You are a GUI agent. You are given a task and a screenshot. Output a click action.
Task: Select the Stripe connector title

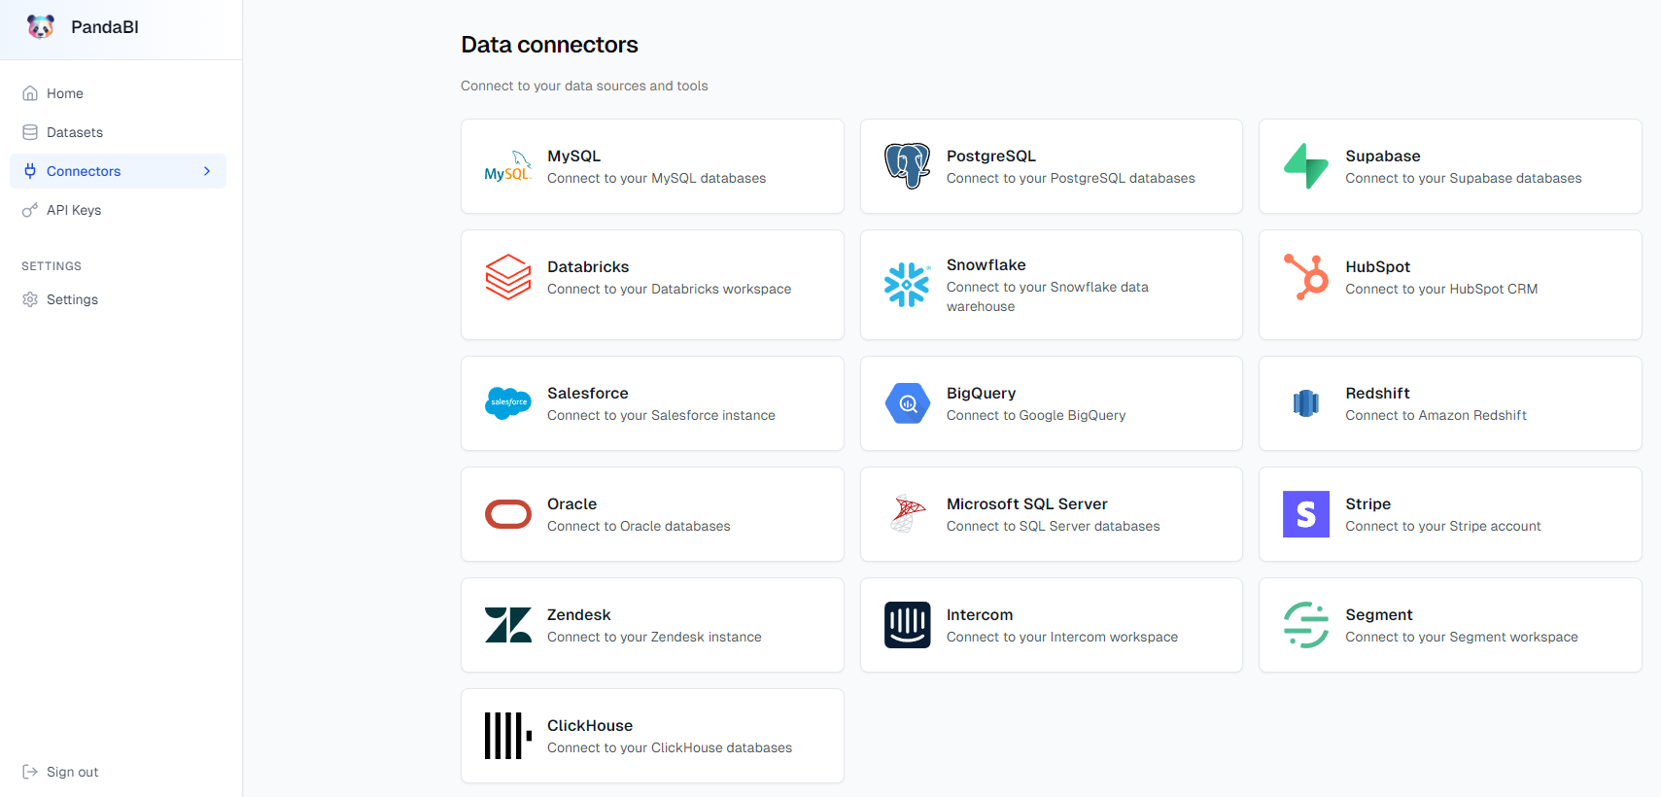(1367, 503)
